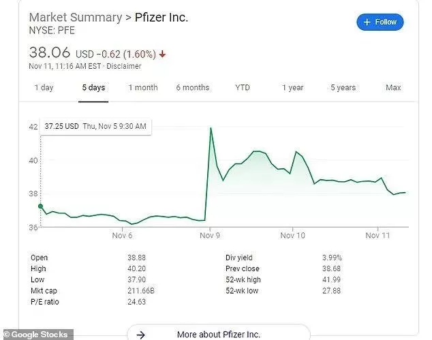Click the Nov 6 axis date label
Viewport: 432px width, 340px height.
click(122, 235)
